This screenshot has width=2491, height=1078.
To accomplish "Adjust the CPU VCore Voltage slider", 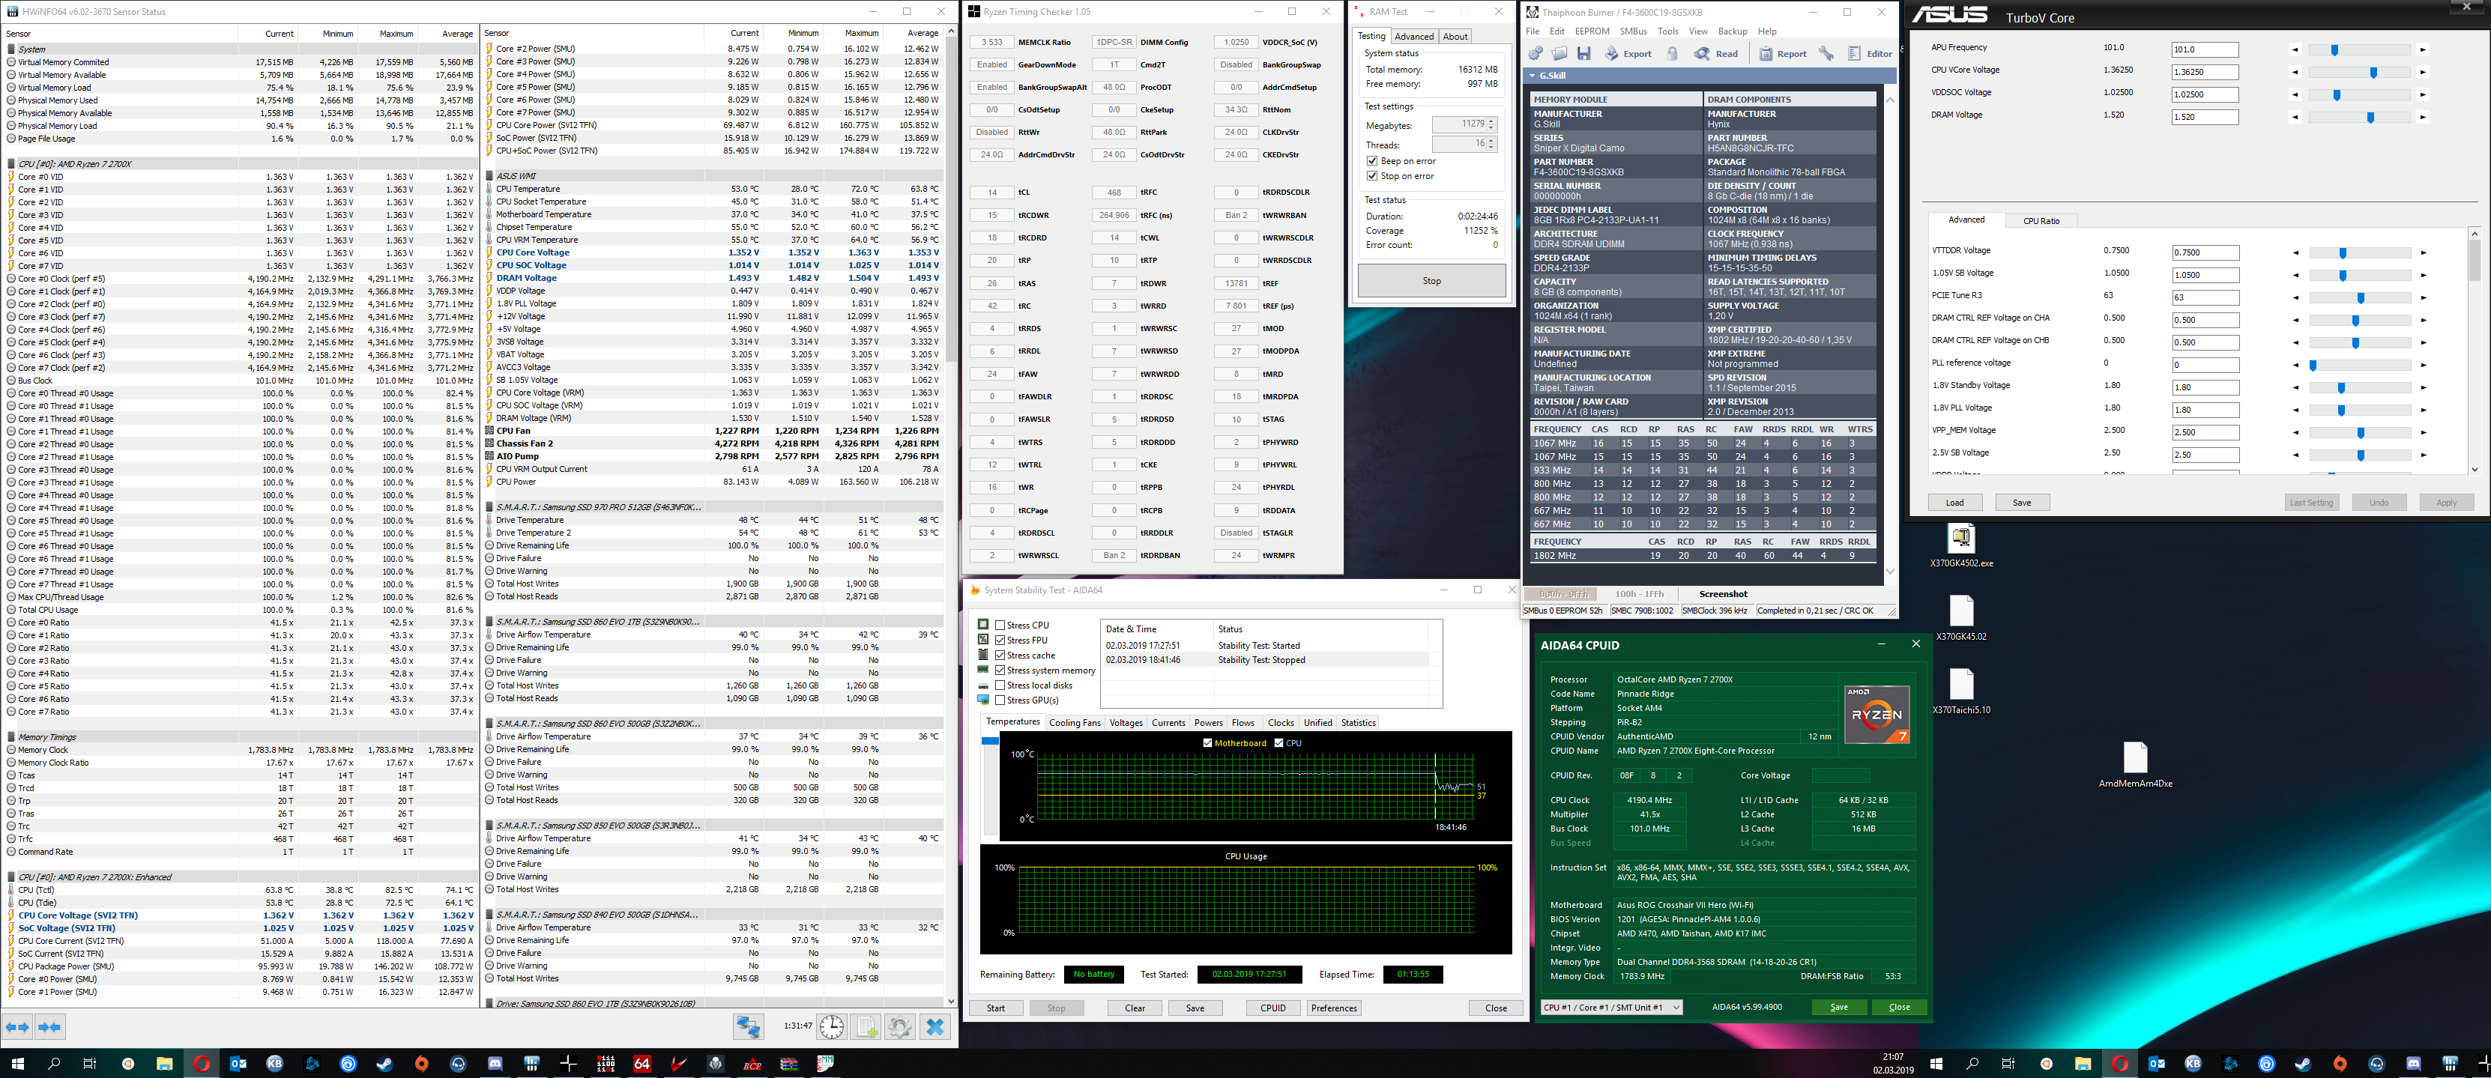I will tap(2373, 73).
